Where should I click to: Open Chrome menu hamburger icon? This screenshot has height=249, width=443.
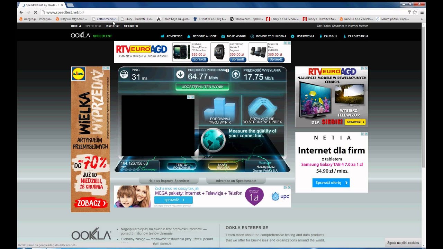[422, 12]
